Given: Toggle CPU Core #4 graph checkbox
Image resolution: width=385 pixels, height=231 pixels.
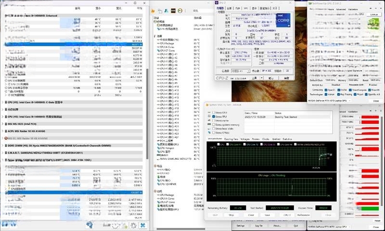Looking at the screenshot, I should click(279, 144).
